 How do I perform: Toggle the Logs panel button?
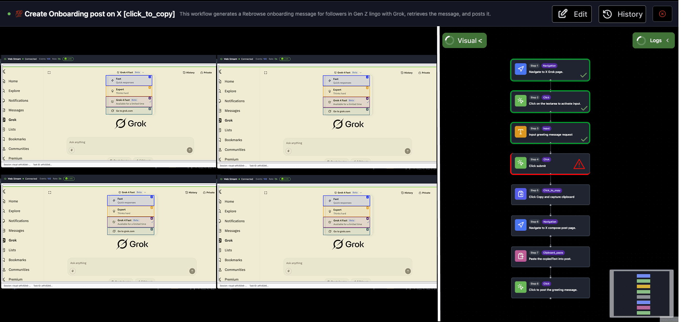(x=653, y=40)
